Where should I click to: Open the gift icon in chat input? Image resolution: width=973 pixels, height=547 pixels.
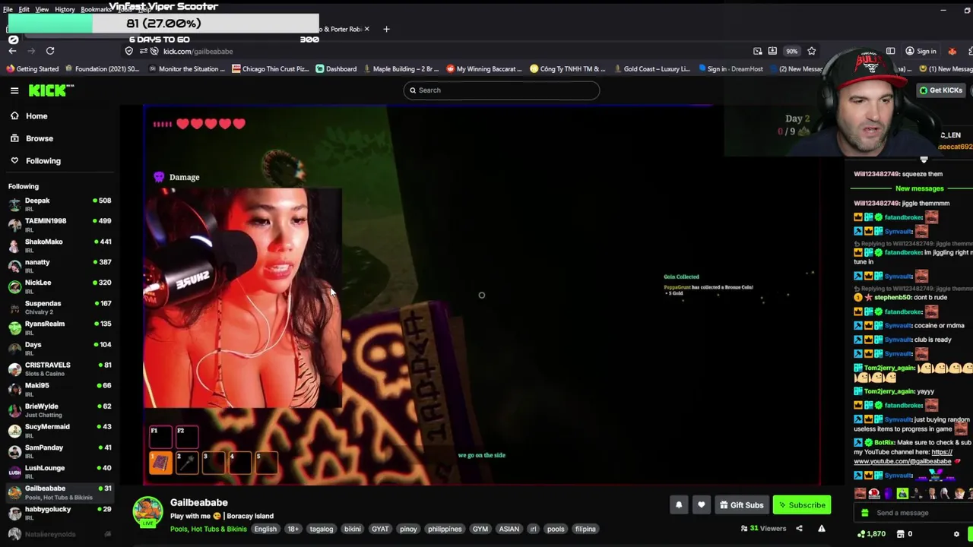864,513
